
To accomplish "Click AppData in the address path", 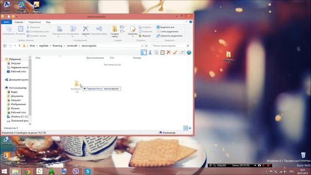I will click(x=44, y=46).
